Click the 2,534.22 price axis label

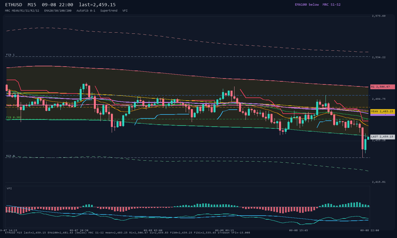379,57
